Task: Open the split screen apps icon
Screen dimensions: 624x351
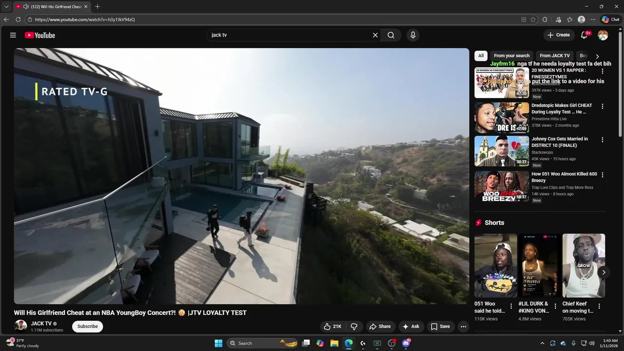Action: click(524, 19)
